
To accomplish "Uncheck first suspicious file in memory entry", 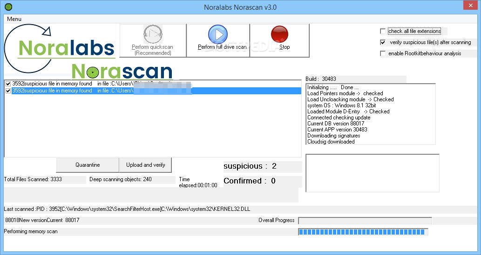I will (8, 84).
